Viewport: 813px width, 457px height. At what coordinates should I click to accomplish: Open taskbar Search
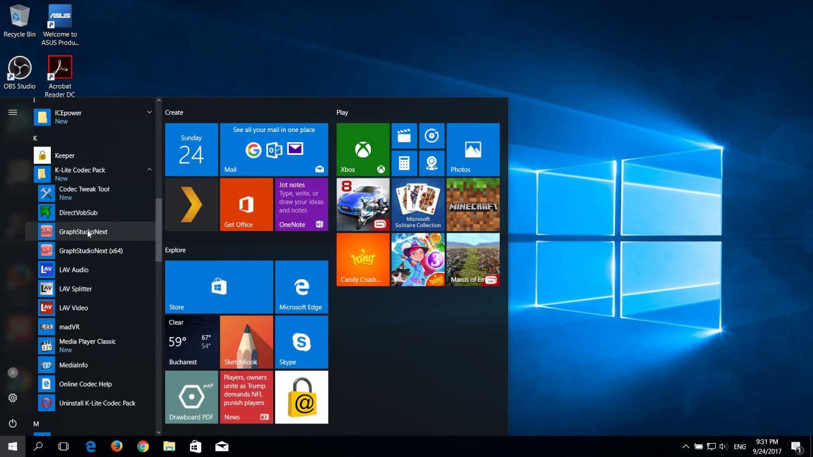click(x=38, y=447)
